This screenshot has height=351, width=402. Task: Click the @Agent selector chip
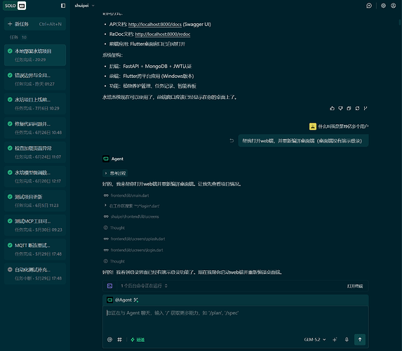pos(119,300)
